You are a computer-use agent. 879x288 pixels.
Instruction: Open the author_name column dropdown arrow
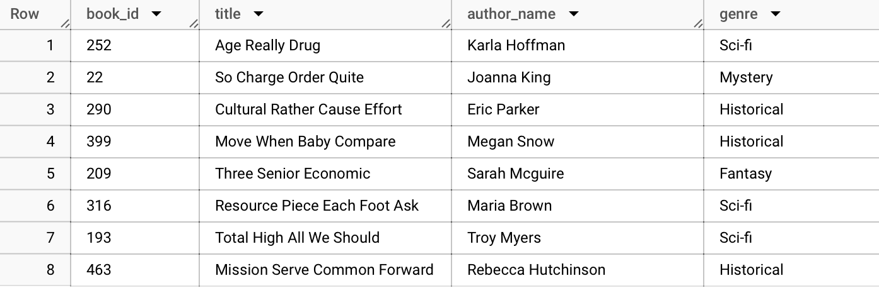(573, 14)
